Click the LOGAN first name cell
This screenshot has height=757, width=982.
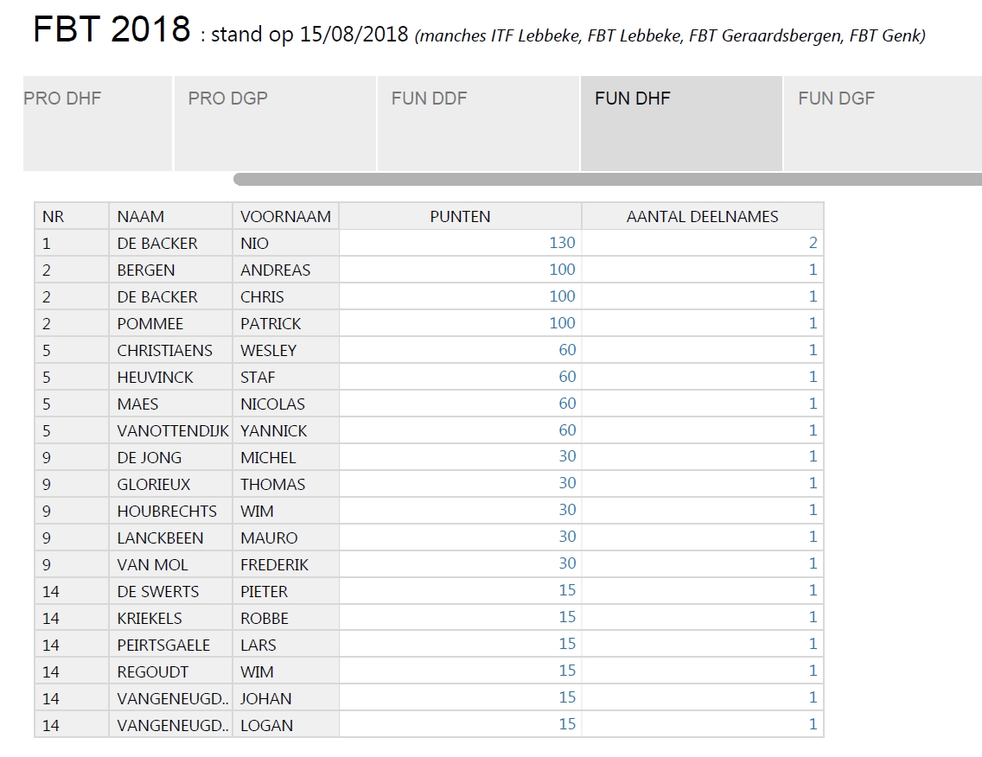(285, 725)
